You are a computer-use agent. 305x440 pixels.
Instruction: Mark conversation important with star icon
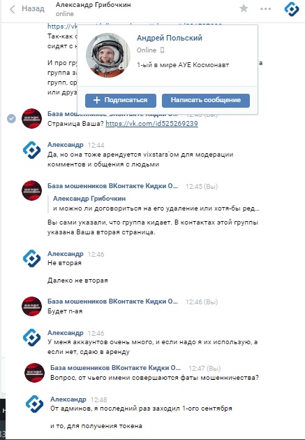click(x=244, y=8)
